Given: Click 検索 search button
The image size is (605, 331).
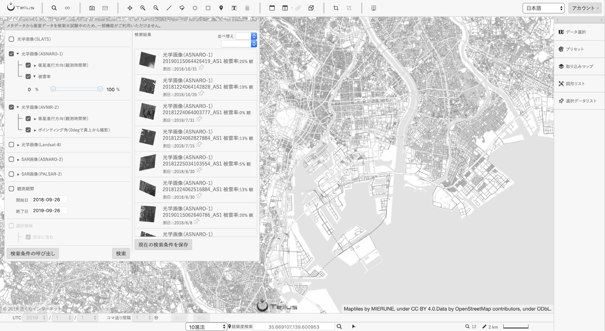Looking at the screenshot, I should (121, 254).
